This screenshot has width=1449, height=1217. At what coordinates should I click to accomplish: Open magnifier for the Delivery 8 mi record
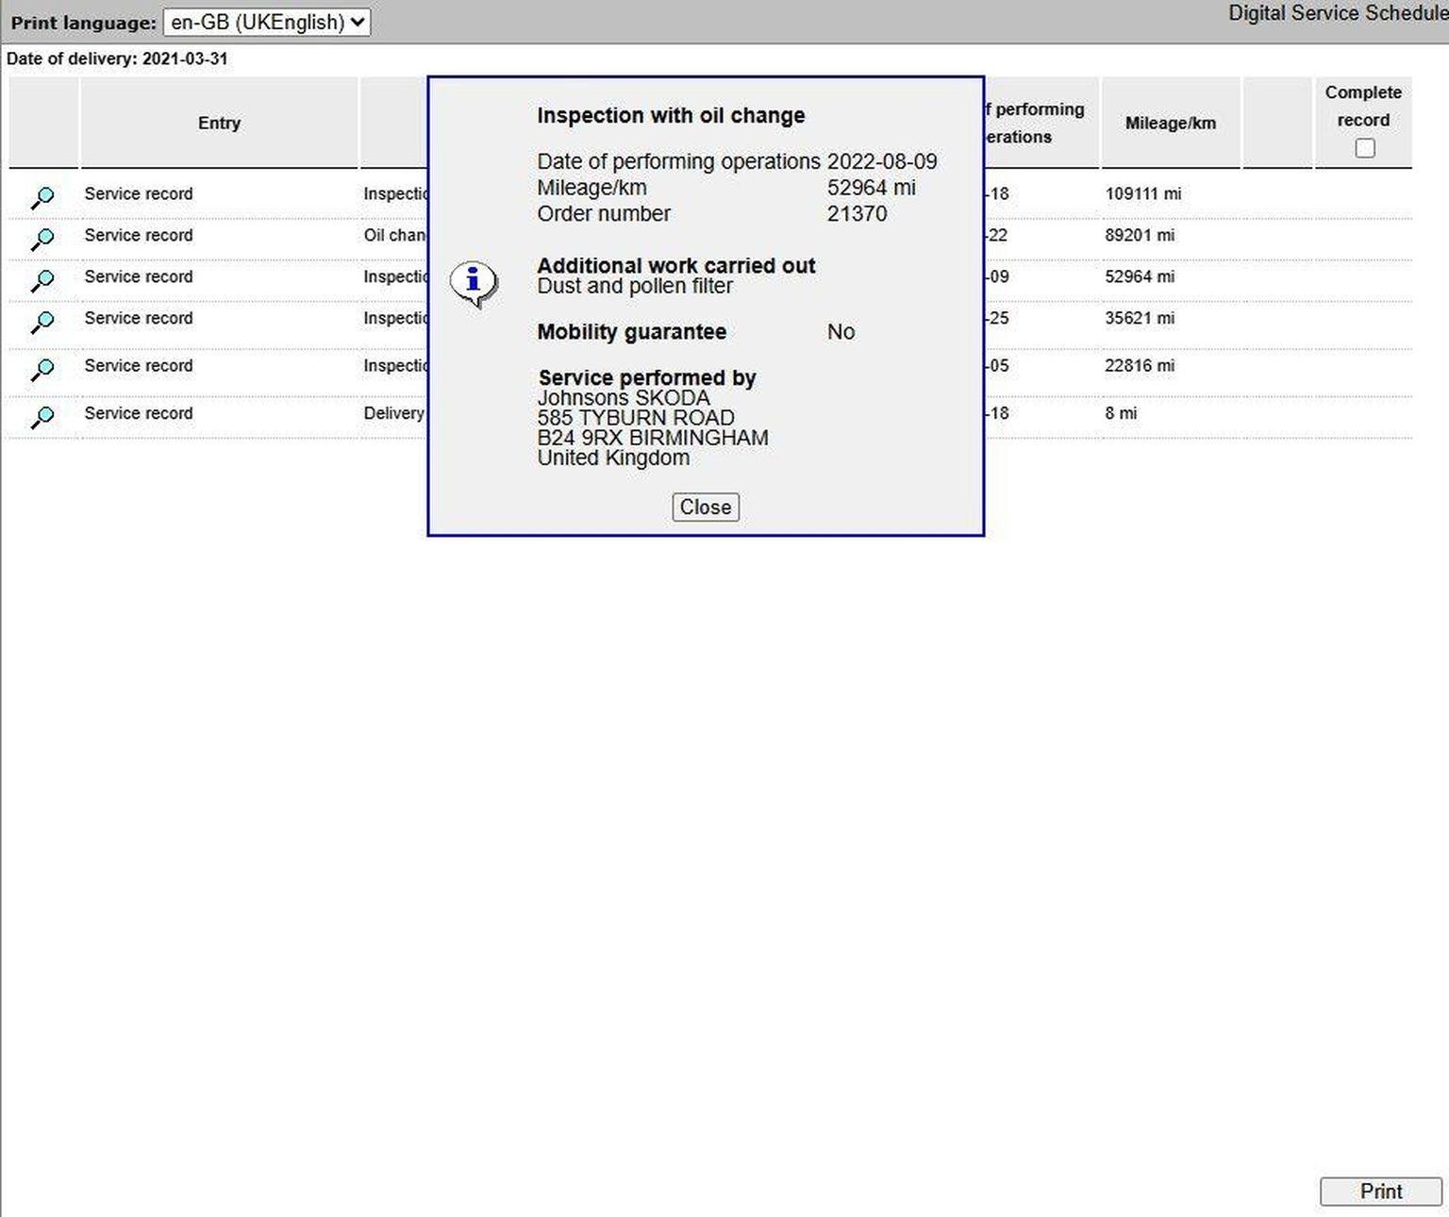click(x=42, y=416)
